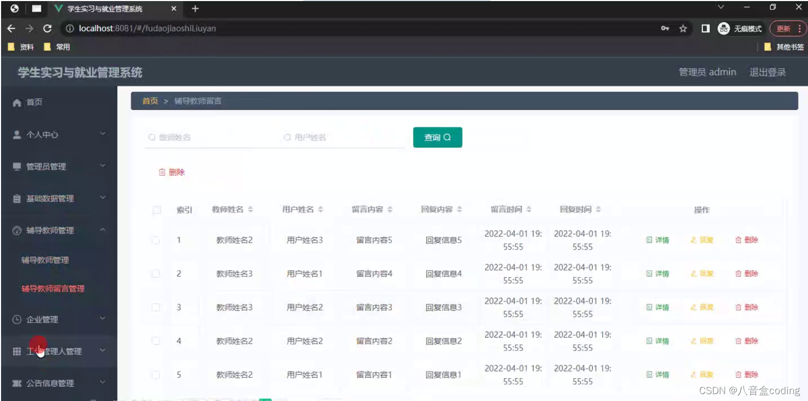Bookmark page with the star icon

tap(683, 29)
